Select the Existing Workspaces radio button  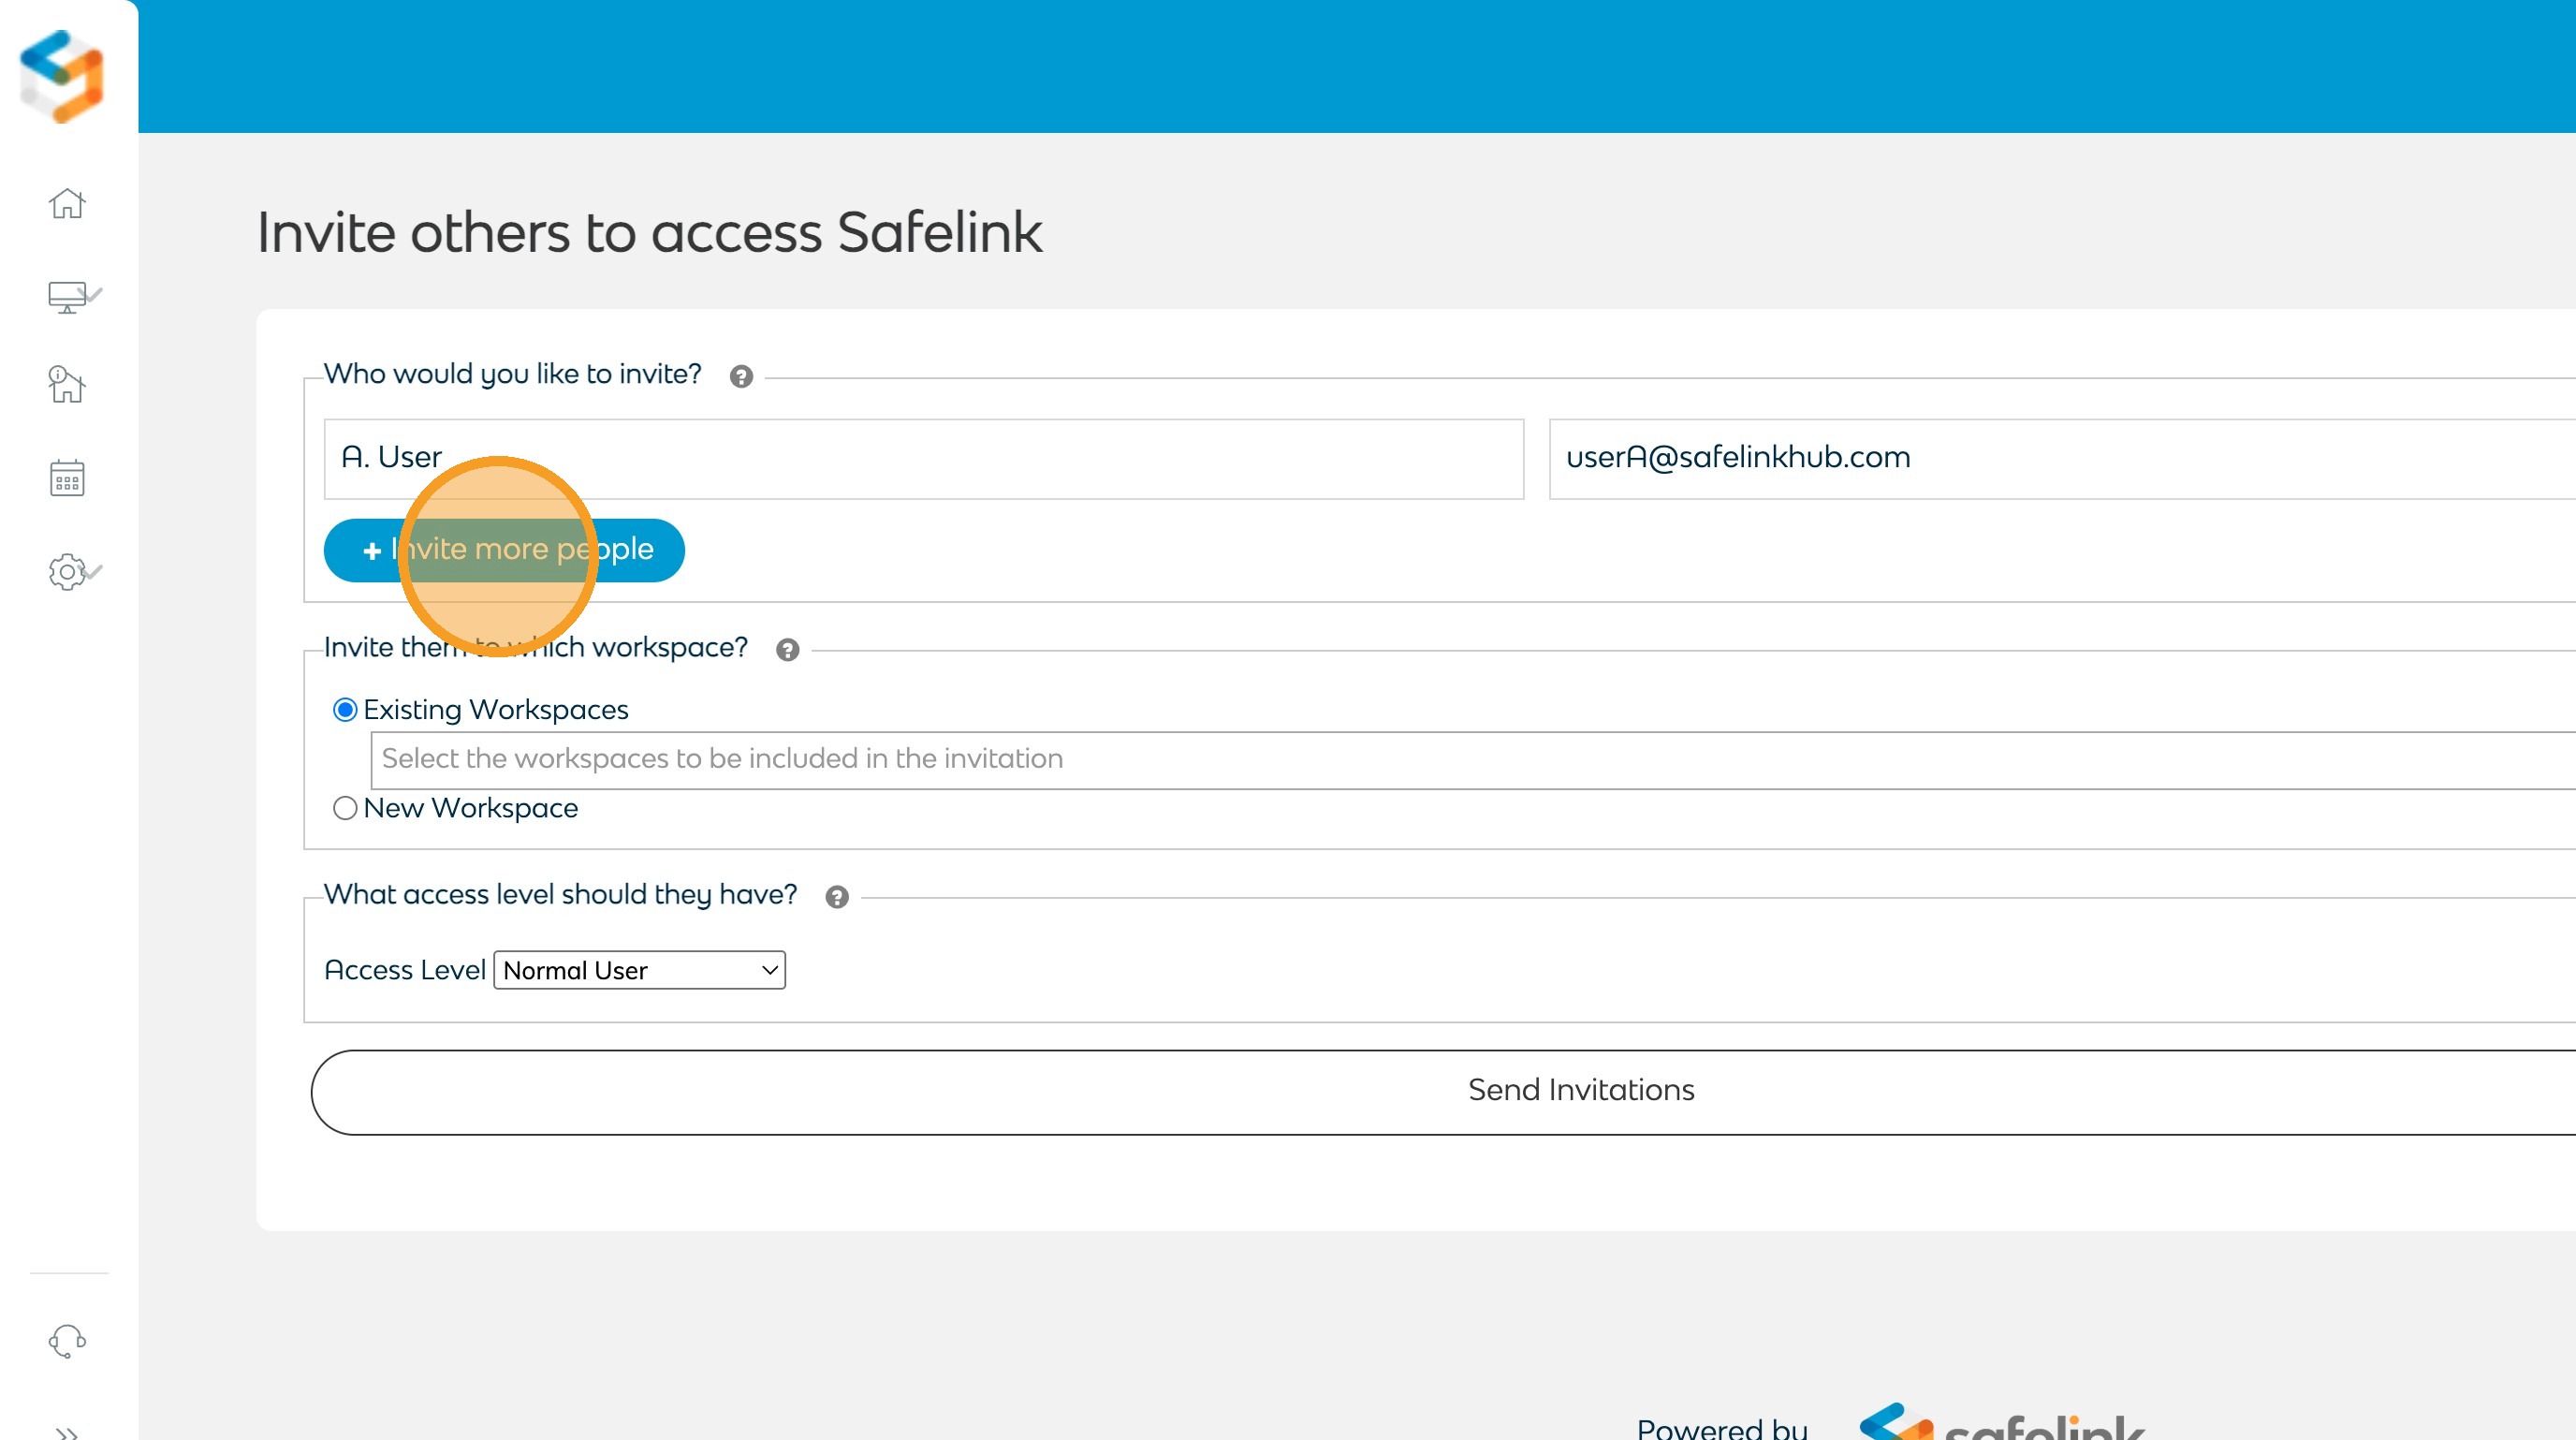[345, 710]
